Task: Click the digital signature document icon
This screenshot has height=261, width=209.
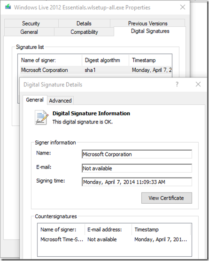Action: tap(41, 117)
